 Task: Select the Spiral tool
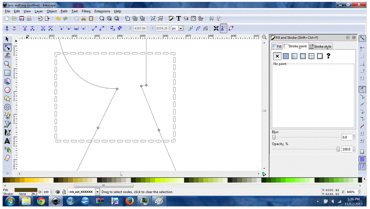click(x=7, y=107)
